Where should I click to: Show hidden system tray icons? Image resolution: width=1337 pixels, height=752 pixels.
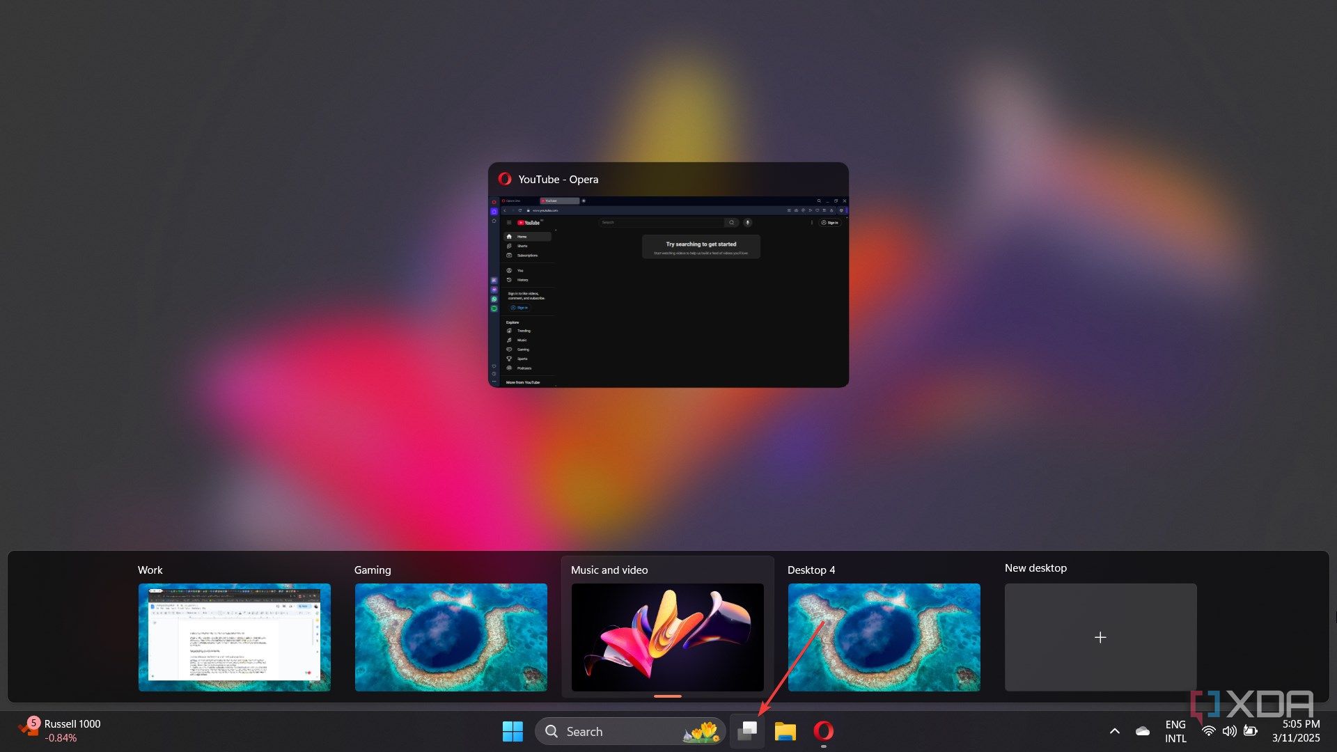coord(1114,731)
